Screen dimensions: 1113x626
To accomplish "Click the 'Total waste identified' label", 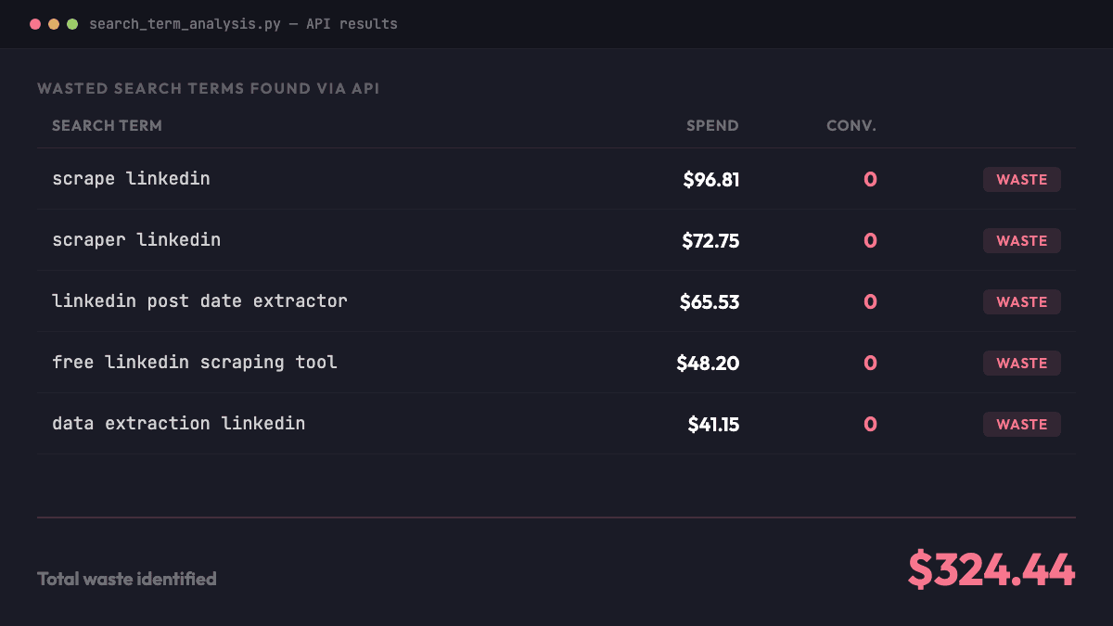I will [127, 579].
